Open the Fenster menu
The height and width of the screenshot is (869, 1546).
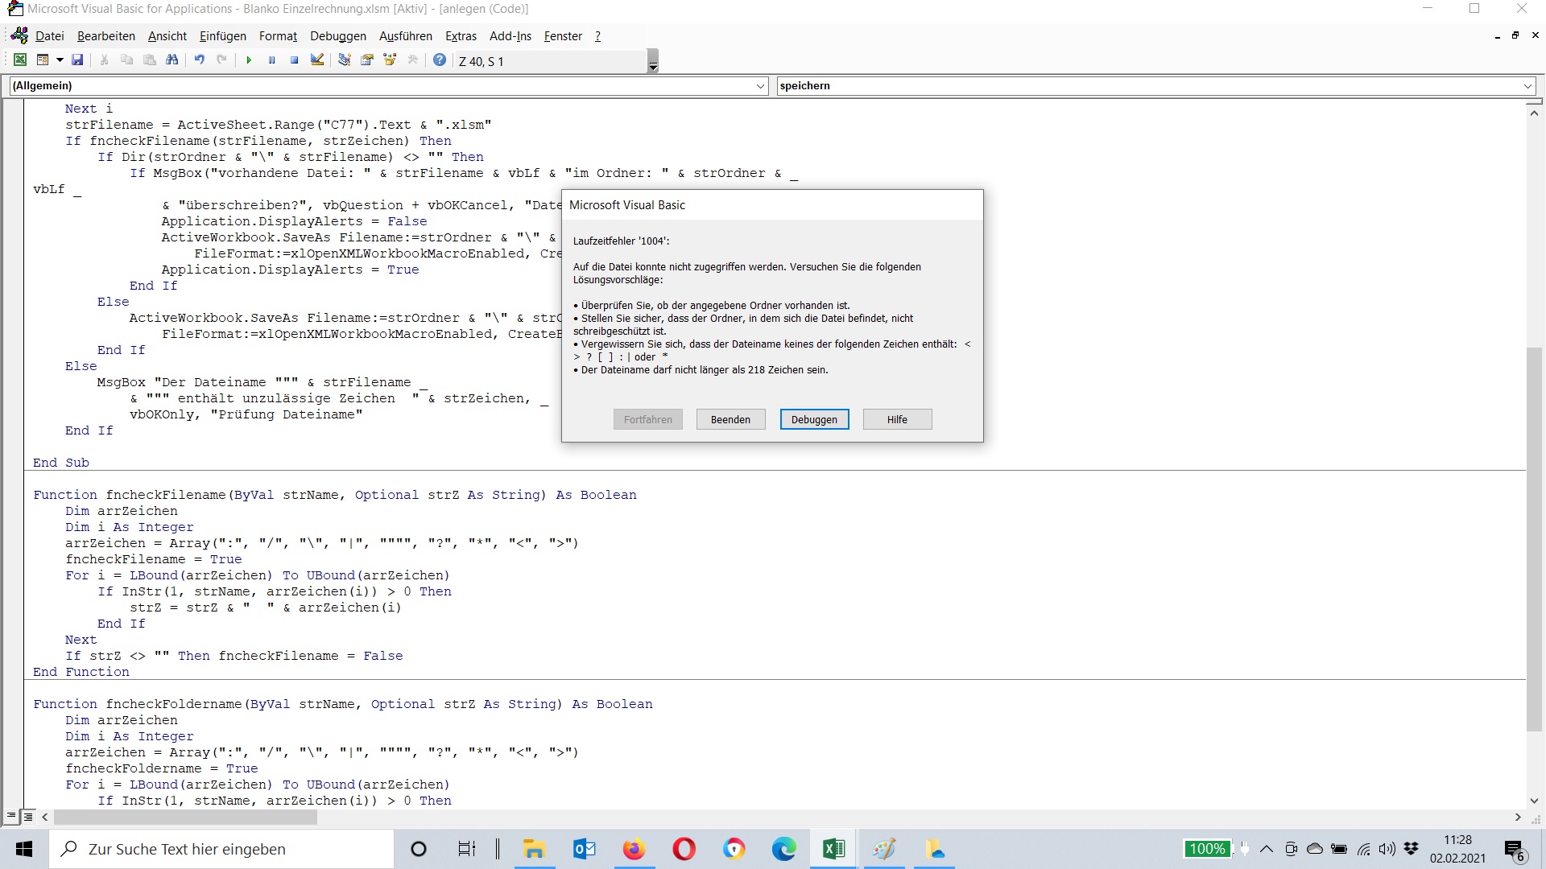(x=563, y=36)
